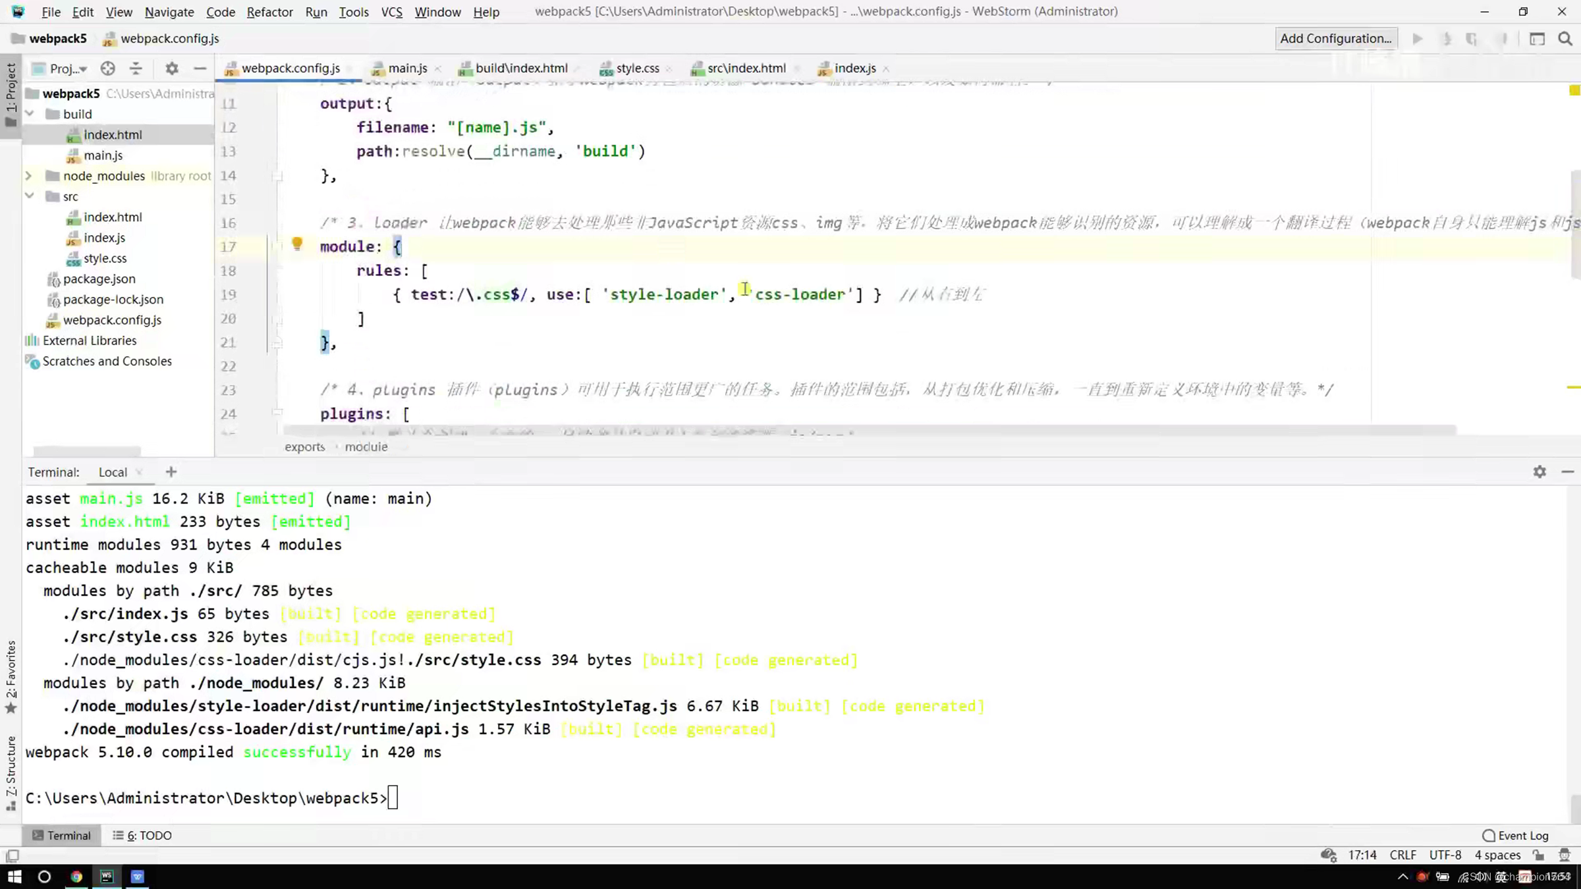1581x889 pixels.
Task: Open Terminal settings gear
Action: pyautogui.click(x=1539, y=471)
